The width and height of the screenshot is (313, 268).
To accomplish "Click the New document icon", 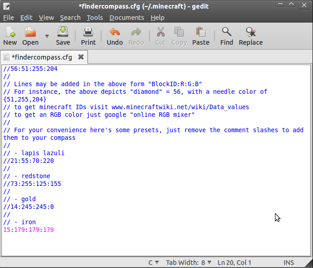I will pyautogui.click(x=10, y=32).
